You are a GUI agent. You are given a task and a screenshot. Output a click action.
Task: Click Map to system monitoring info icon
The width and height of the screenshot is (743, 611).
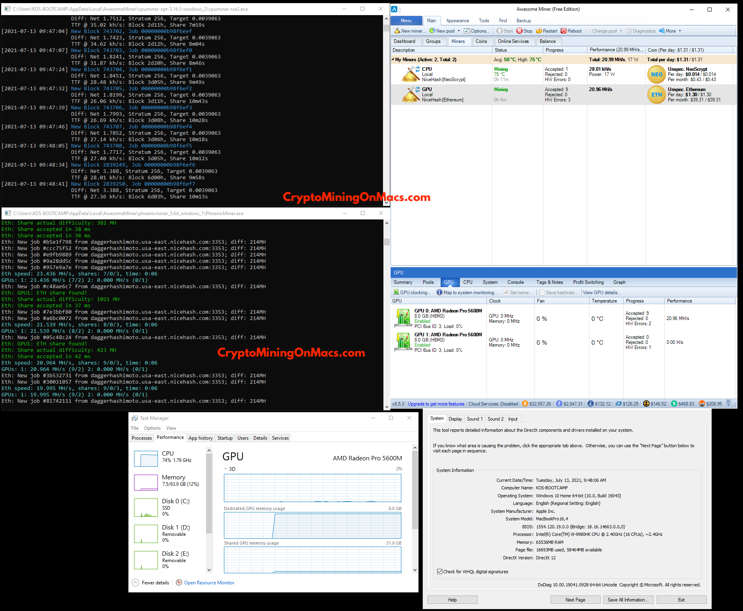[440, 292]
